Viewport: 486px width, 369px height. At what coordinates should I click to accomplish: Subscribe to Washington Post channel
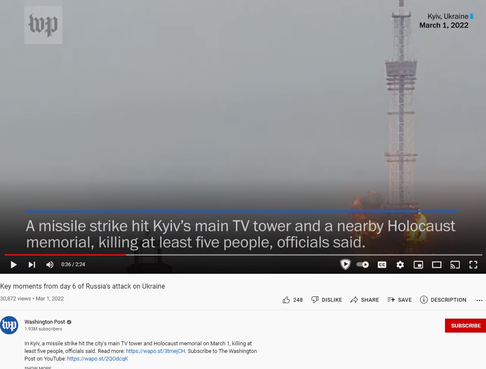[x=466, y=325]
